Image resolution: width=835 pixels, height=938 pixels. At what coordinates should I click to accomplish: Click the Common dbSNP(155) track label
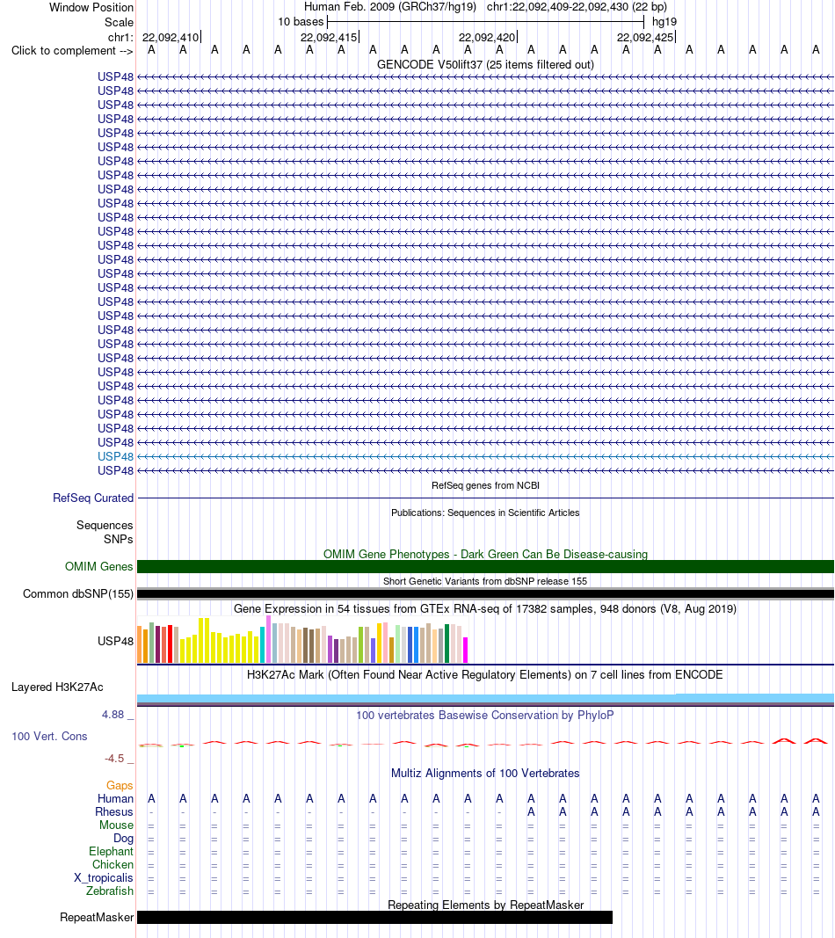tap(78, 594)
